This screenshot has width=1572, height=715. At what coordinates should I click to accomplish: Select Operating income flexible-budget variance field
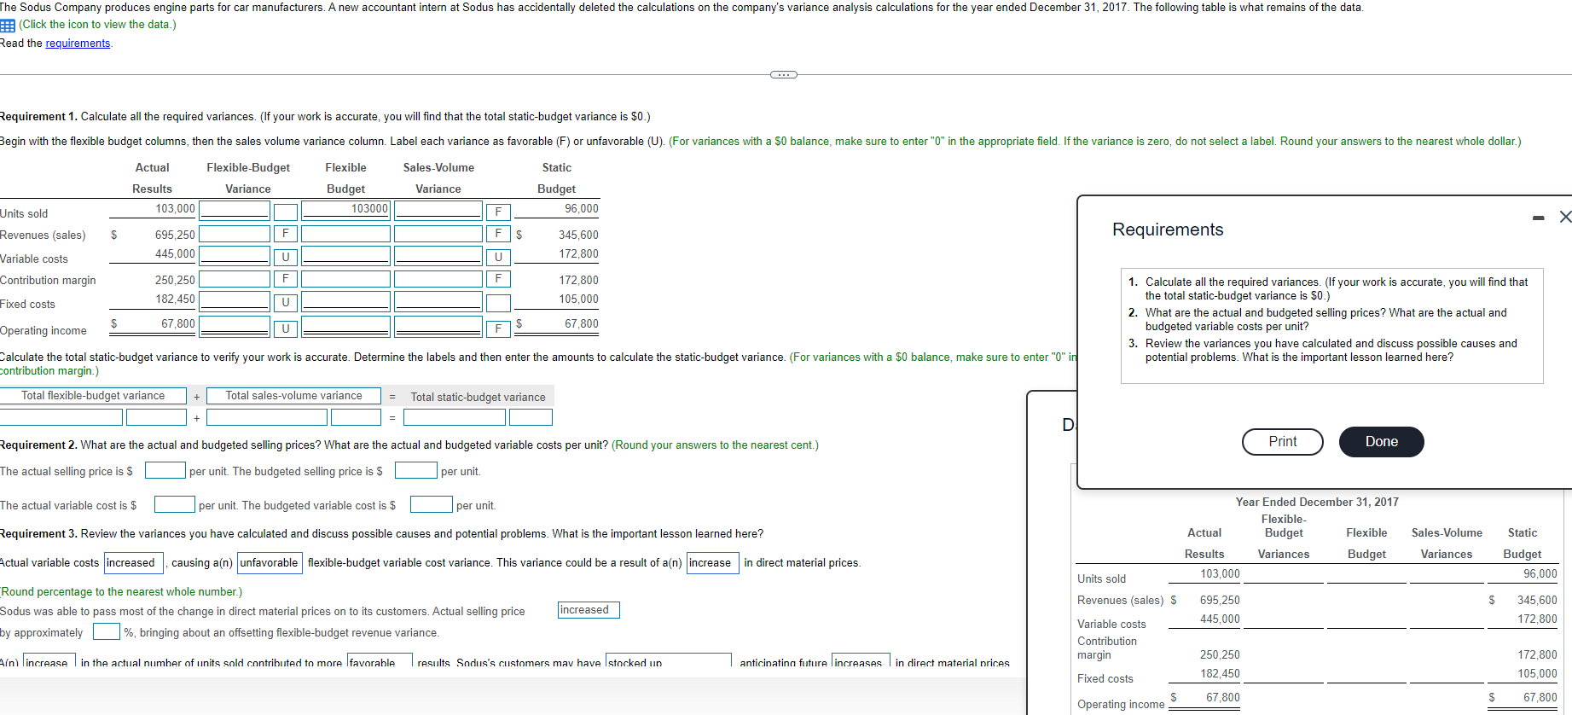(235, 326)
